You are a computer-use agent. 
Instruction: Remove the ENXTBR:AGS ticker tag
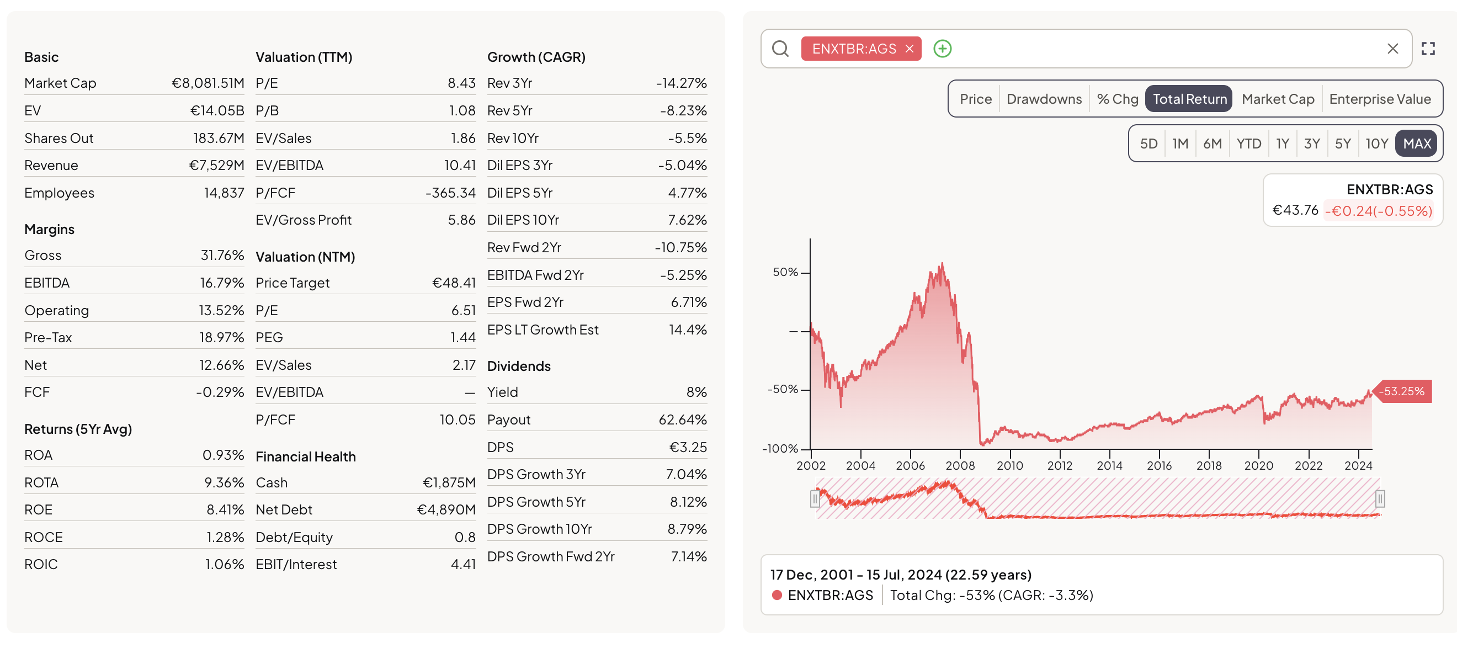click(x=910, y=49)
